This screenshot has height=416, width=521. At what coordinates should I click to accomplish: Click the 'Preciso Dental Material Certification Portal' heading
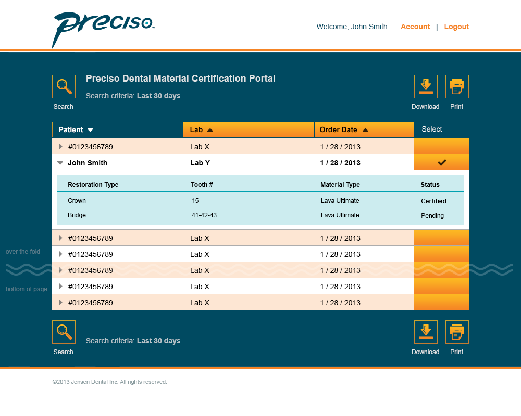180,79
